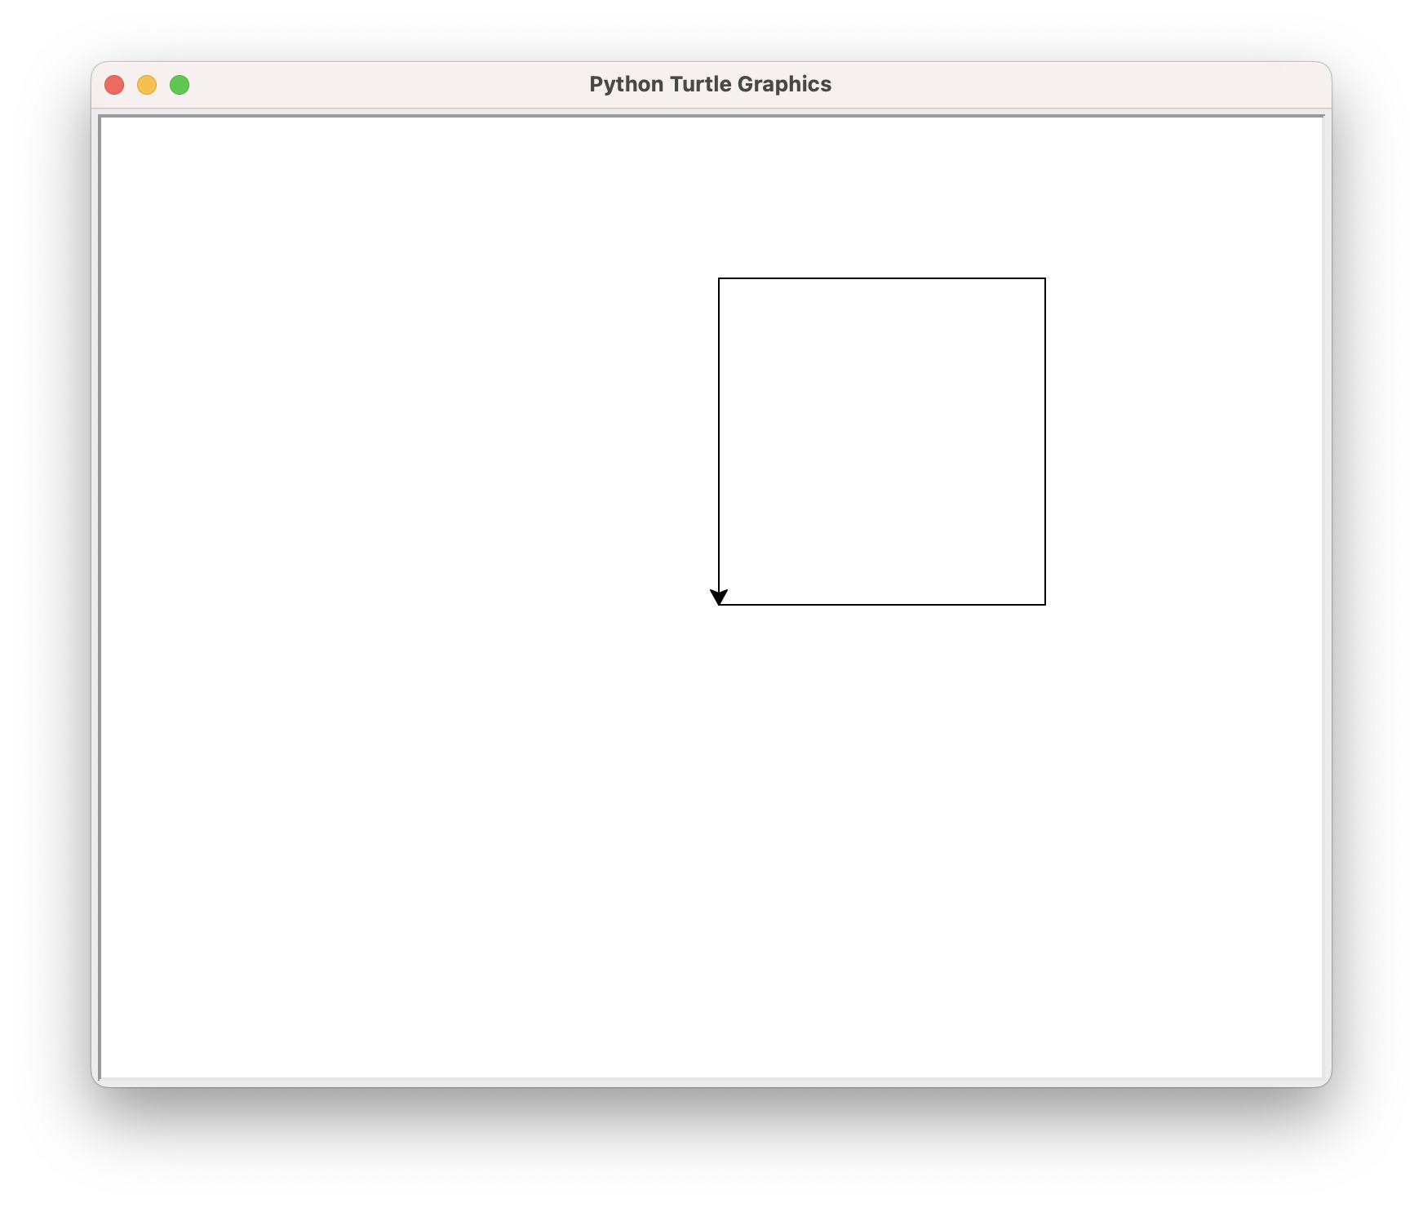Click the square's top-right corner
Viewport: 1423px width, 1208px height.
(x=1045, y=278)
